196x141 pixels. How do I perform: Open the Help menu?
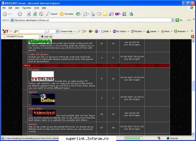(x=44, y=8)
